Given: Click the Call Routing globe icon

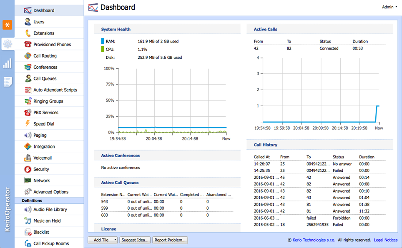Looking at the screenshot, I should click(28, 55).
